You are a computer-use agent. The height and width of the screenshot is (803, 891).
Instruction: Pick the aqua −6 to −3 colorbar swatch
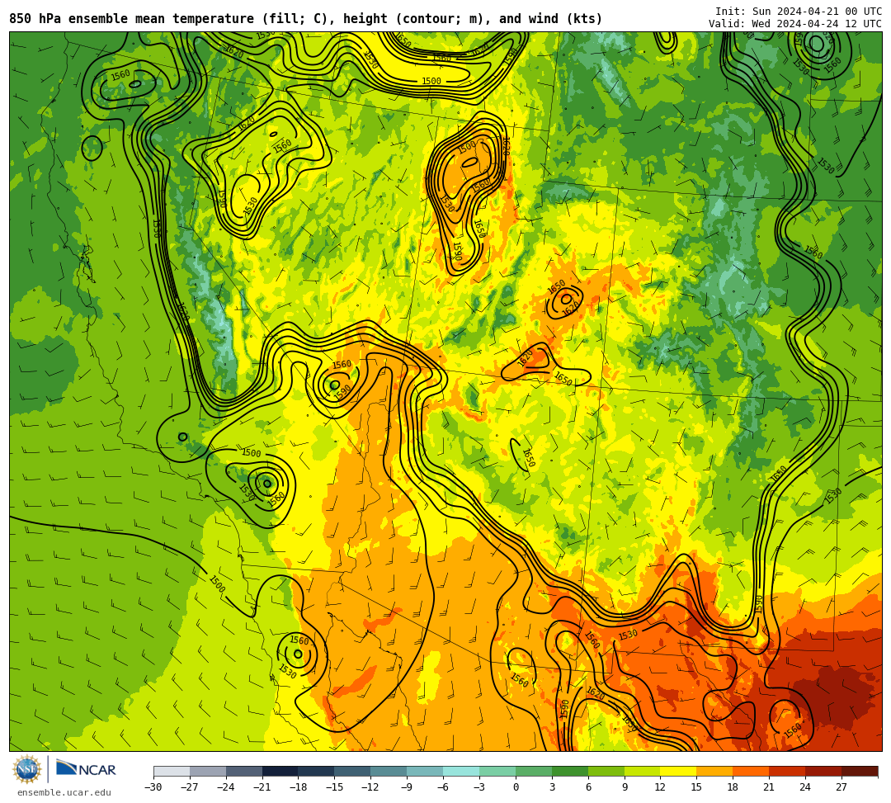461,771
